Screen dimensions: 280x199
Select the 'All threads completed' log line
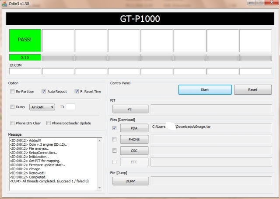coord(49,181)
